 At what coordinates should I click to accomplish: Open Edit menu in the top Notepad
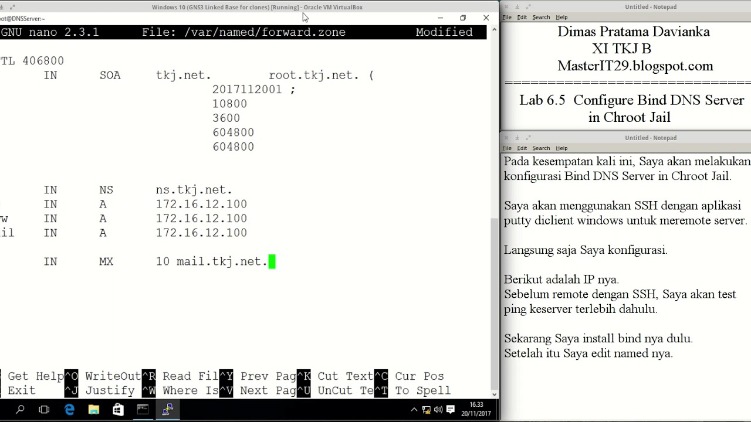522,17
